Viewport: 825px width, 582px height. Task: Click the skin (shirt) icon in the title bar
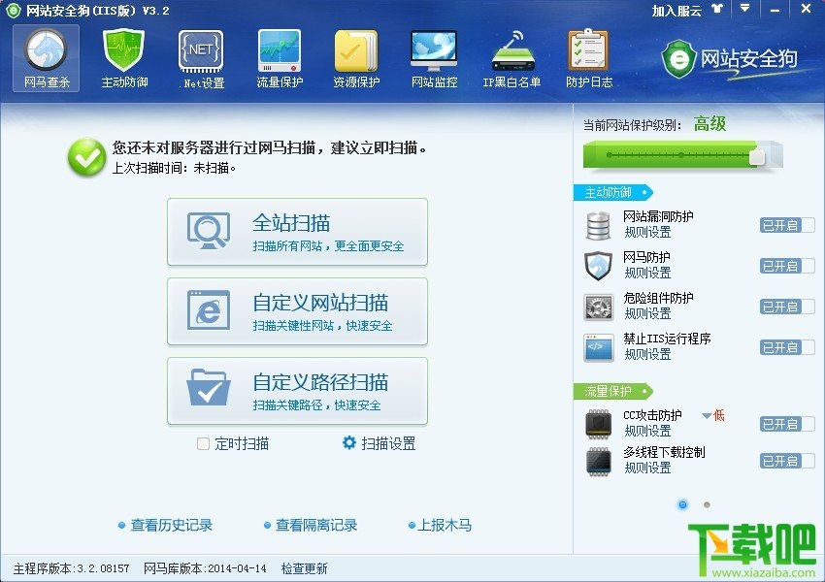point(717,9)
